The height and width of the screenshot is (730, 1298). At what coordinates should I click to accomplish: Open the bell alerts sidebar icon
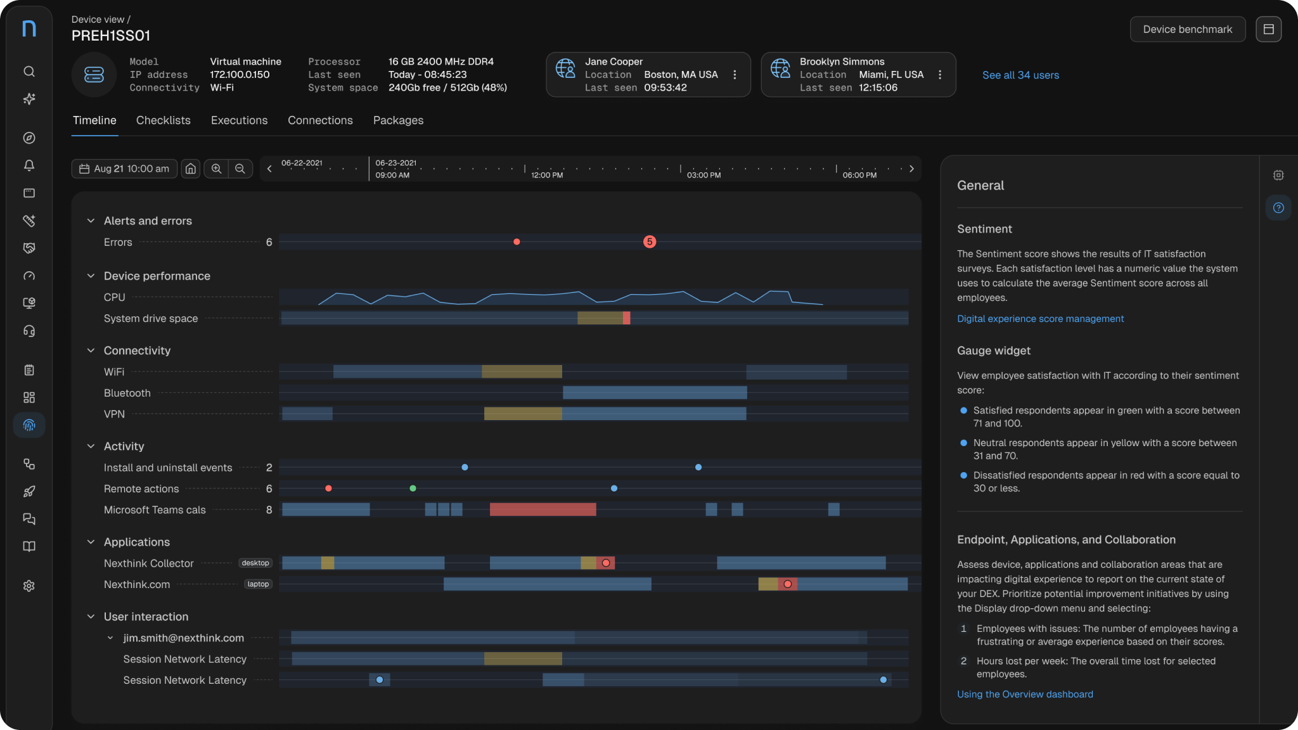[x=29, y=165]
